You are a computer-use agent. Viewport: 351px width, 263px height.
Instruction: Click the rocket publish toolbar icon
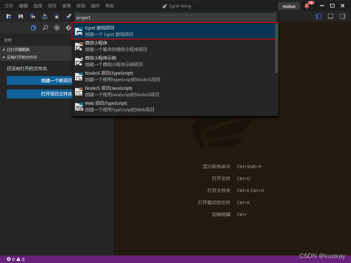[x=69, y=16]
